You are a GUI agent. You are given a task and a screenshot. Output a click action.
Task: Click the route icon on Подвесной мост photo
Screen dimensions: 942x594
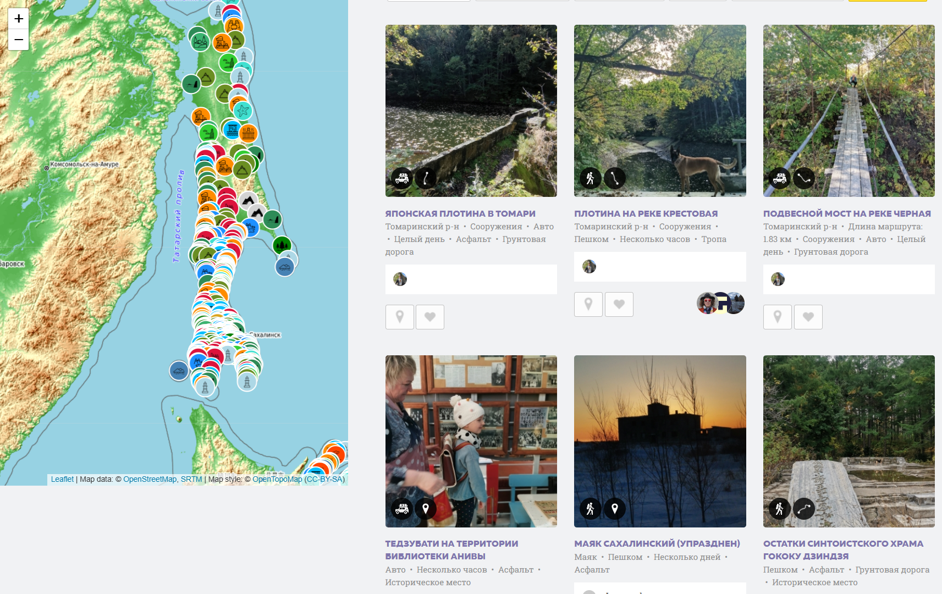pos(804,178)
